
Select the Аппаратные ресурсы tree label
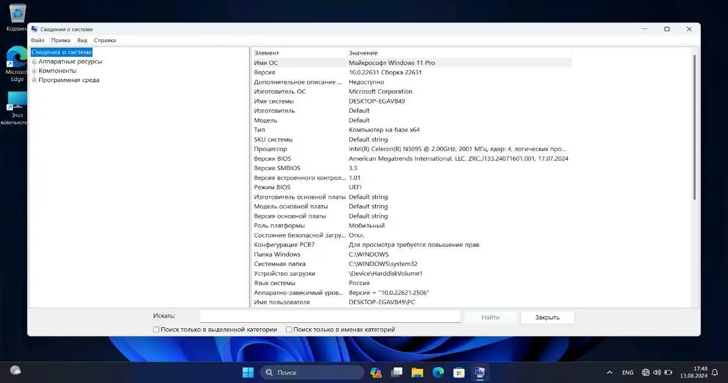[70, 61]
